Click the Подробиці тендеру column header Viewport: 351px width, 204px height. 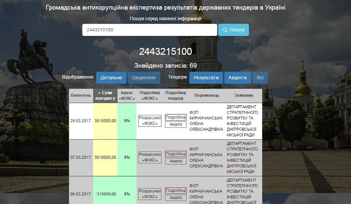(x=176, y=95)
